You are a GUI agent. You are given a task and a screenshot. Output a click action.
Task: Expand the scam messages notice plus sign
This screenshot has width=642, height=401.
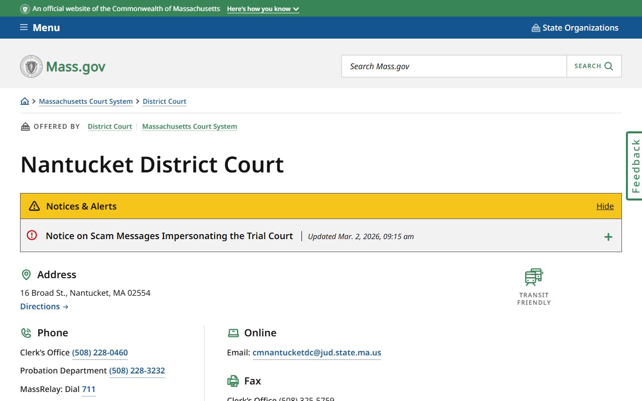(608, 237)
